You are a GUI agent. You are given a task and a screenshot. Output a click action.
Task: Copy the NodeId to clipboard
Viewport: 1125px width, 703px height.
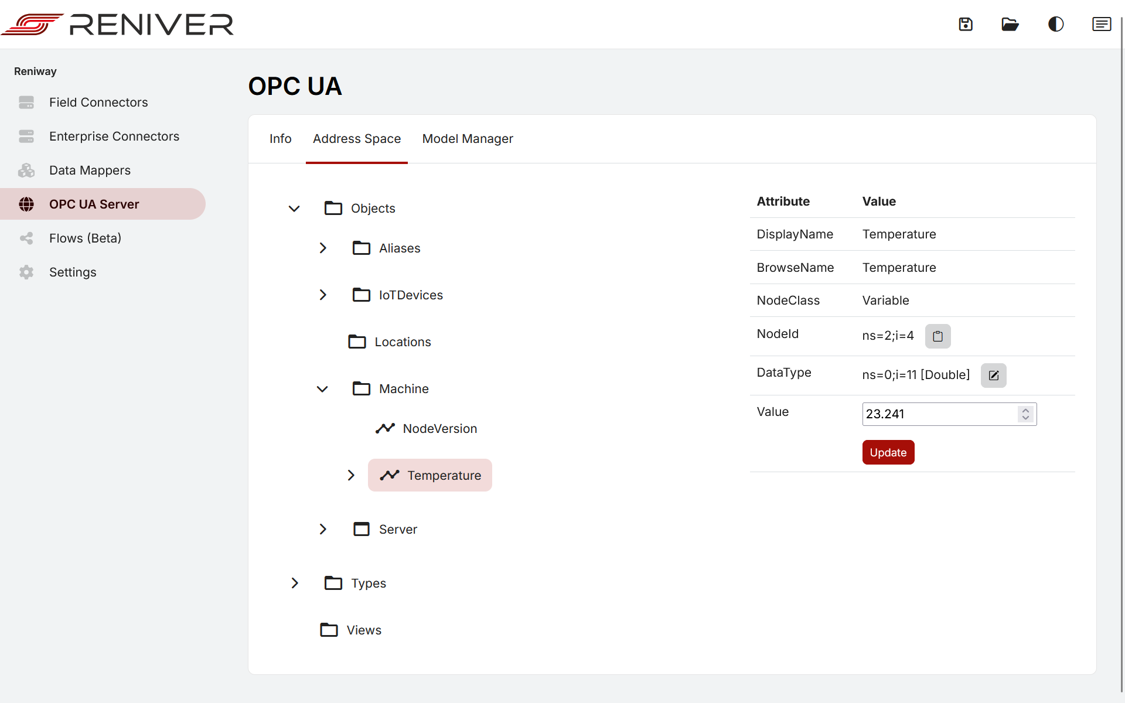coord(937,336)
